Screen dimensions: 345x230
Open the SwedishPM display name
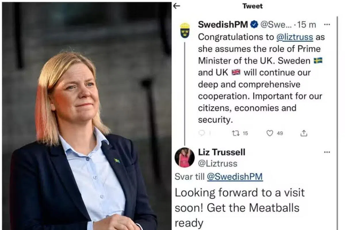pos(223,25)
